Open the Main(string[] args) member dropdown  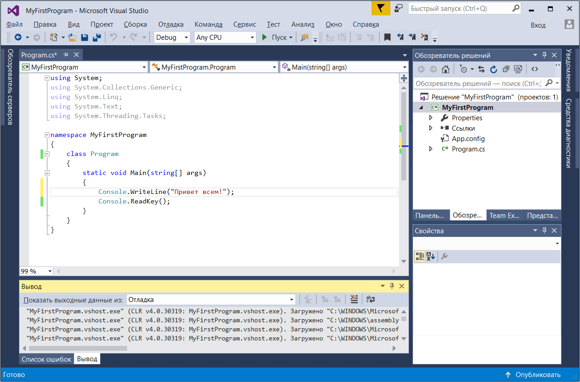[x=344, y=67]
